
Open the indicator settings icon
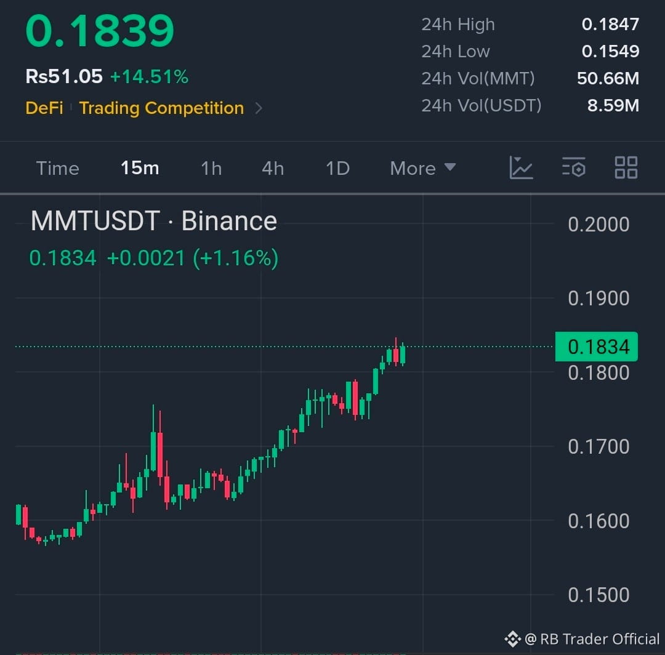click(x=573, y=168)
